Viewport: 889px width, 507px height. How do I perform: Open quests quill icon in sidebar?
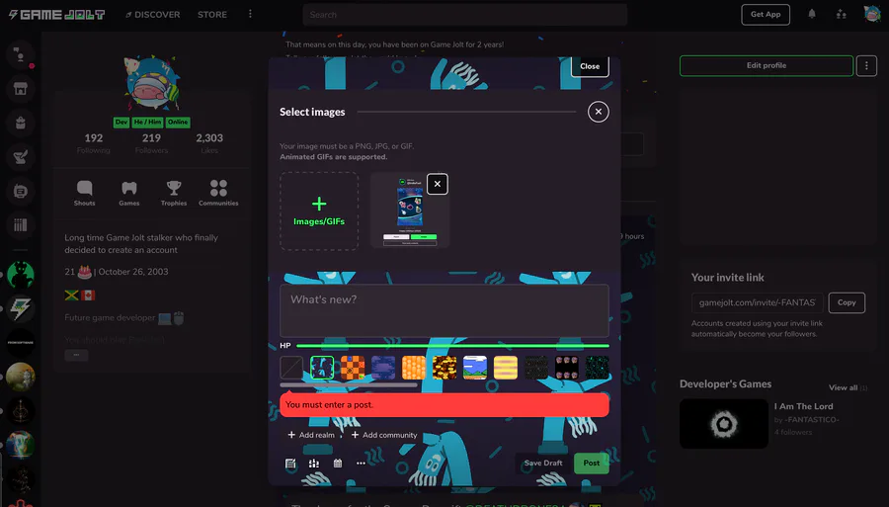tap(21, 156)
